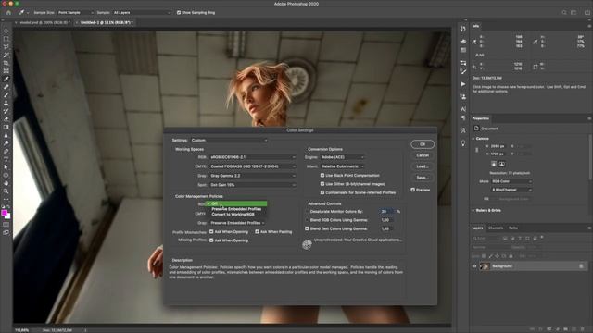Select the Ellipse shape tool
This screenshot has height=333, width=593.
point(6,175)
